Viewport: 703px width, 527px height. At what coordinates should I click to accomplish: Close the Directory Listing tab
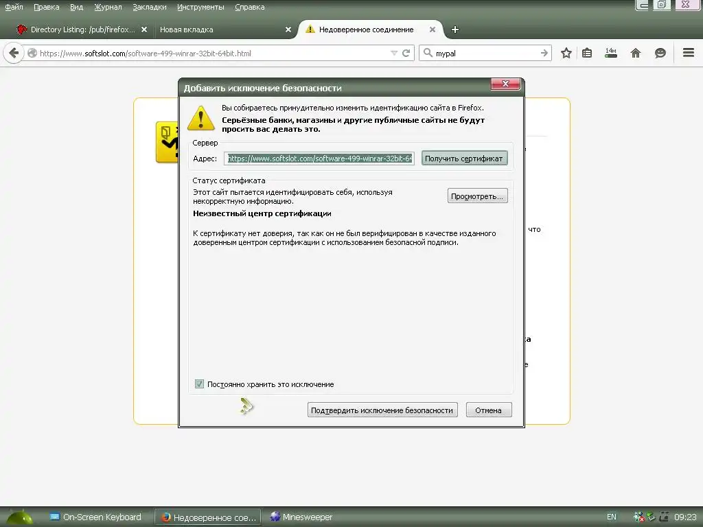144,30
